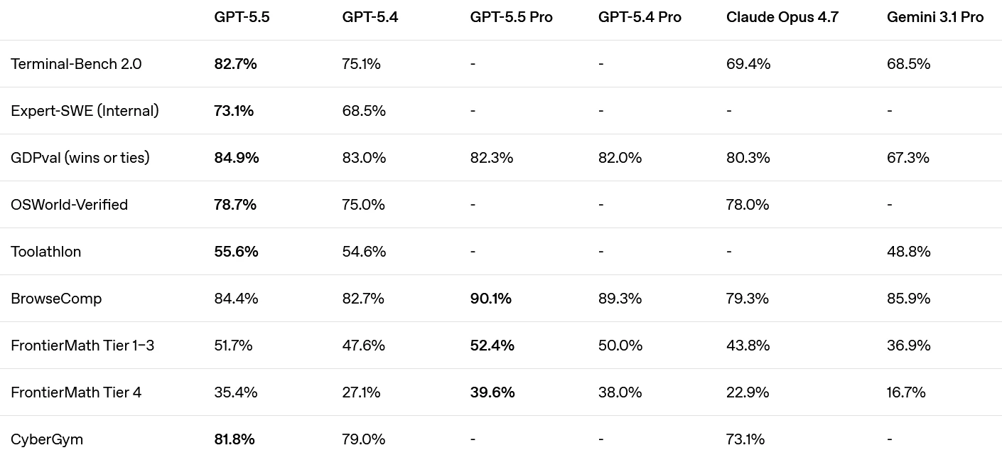Select the Gemini 3.1 Pro header
This screenshot has height=460, width=1002.
click(x=935, y=17)
